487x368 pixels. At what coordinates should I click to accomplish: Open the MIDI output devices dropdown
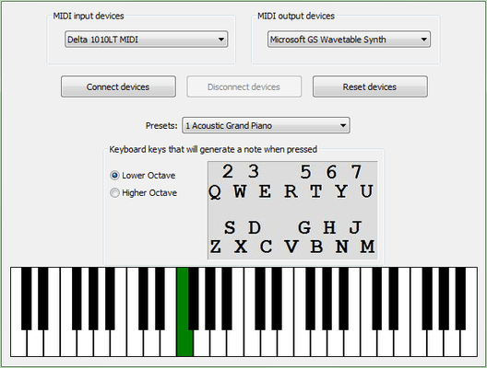pyautogui.click(x=349, y=40)
